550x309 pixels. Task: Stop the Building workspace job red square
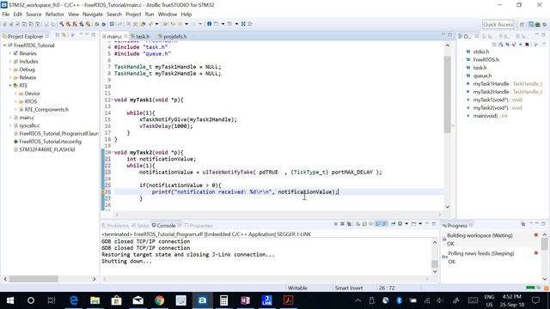[536, 234]
